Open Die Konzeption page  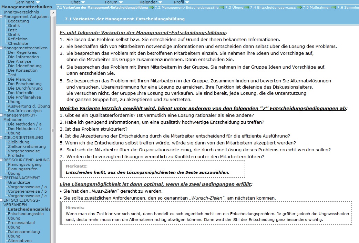(23, 70)
